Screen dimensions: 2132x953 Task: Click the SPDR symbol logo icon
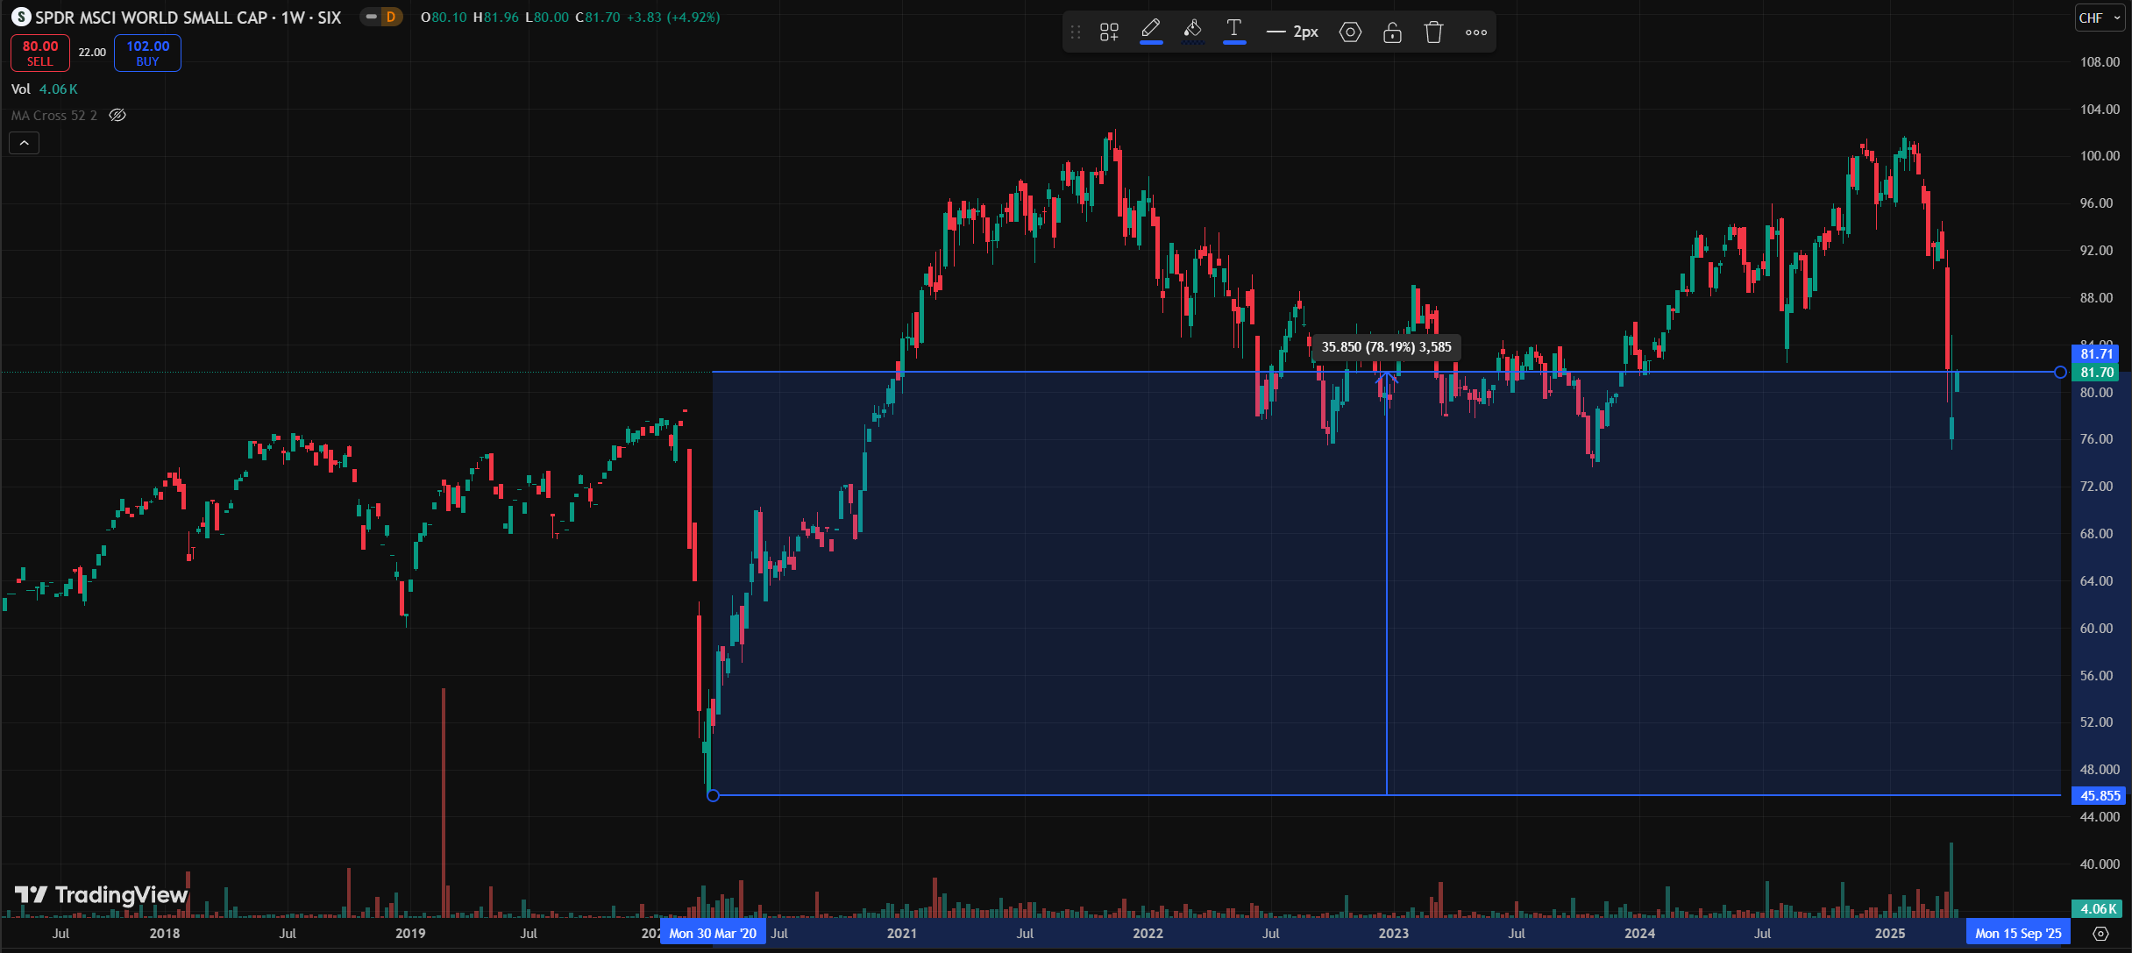point(21,17)
